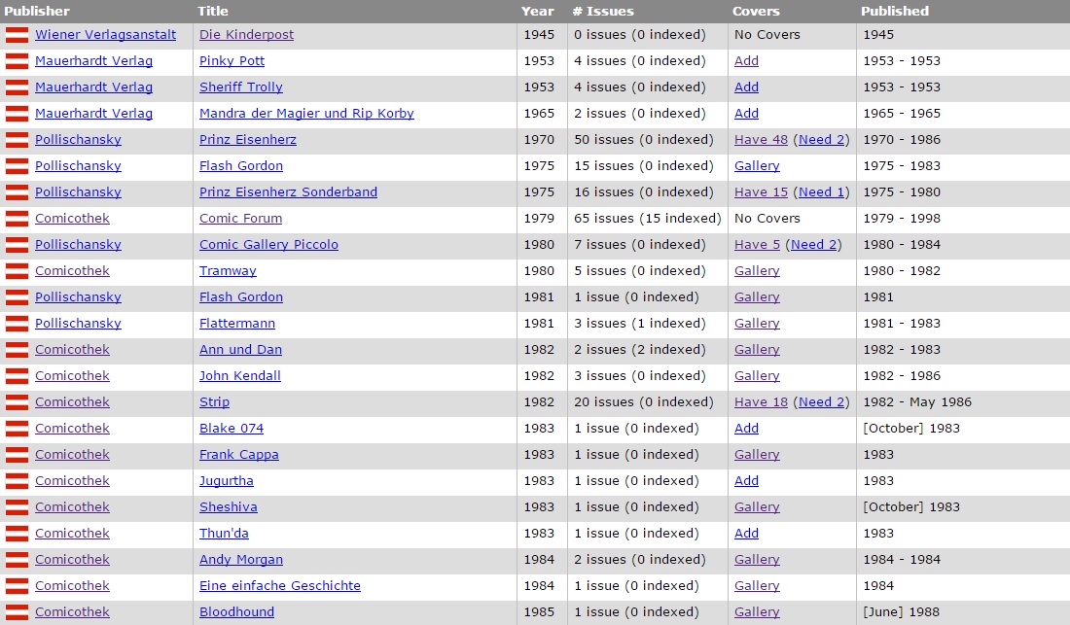The width and height of the screenshot is (1070, 625).
Task: Click the flag icon in the Flattermann row
Action: (17, 324)
